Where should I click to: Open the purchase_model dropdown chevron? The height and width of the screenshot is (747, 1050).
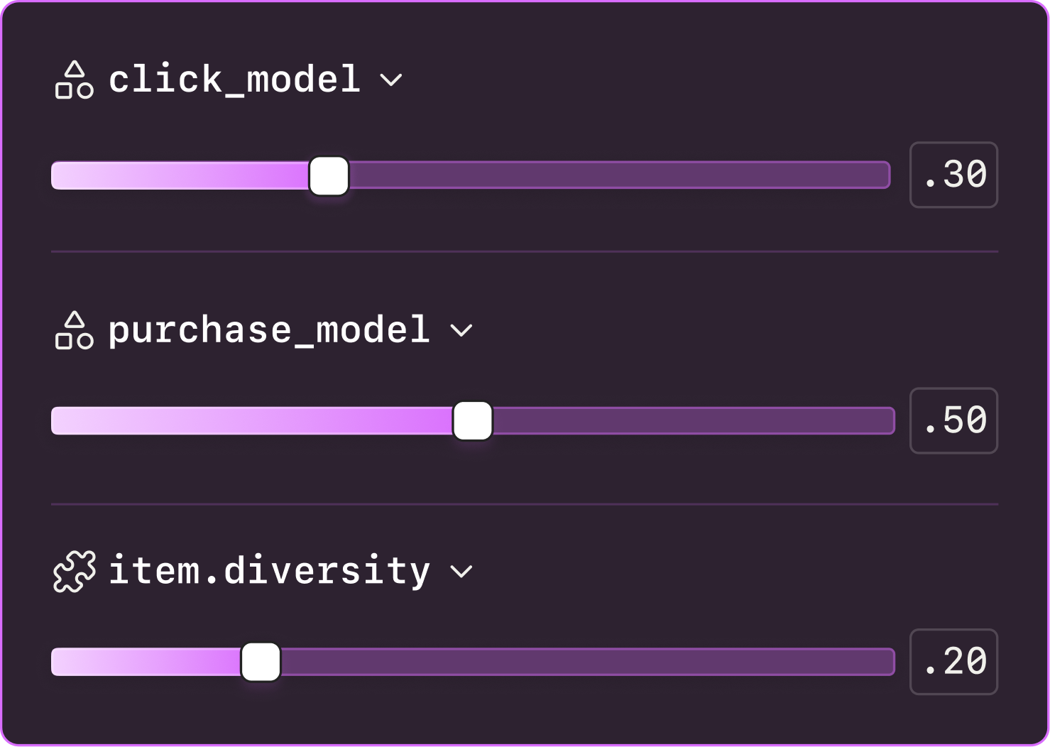click(461, 330)
